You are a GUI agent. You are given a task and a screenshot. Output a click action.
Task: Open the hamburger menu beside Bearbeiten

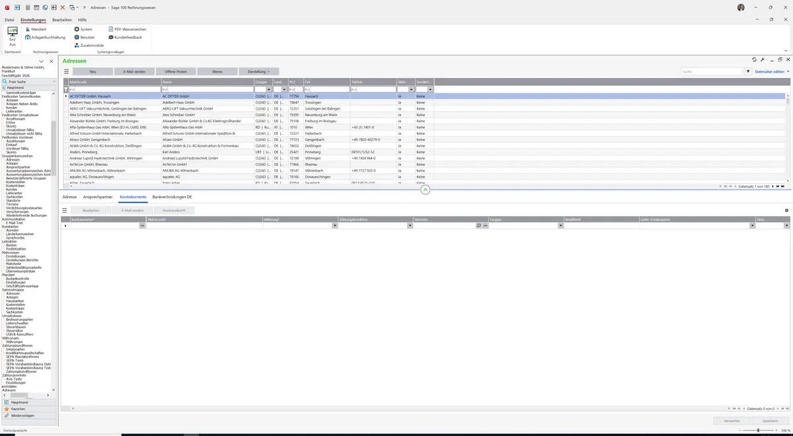[x=65, y=210]
